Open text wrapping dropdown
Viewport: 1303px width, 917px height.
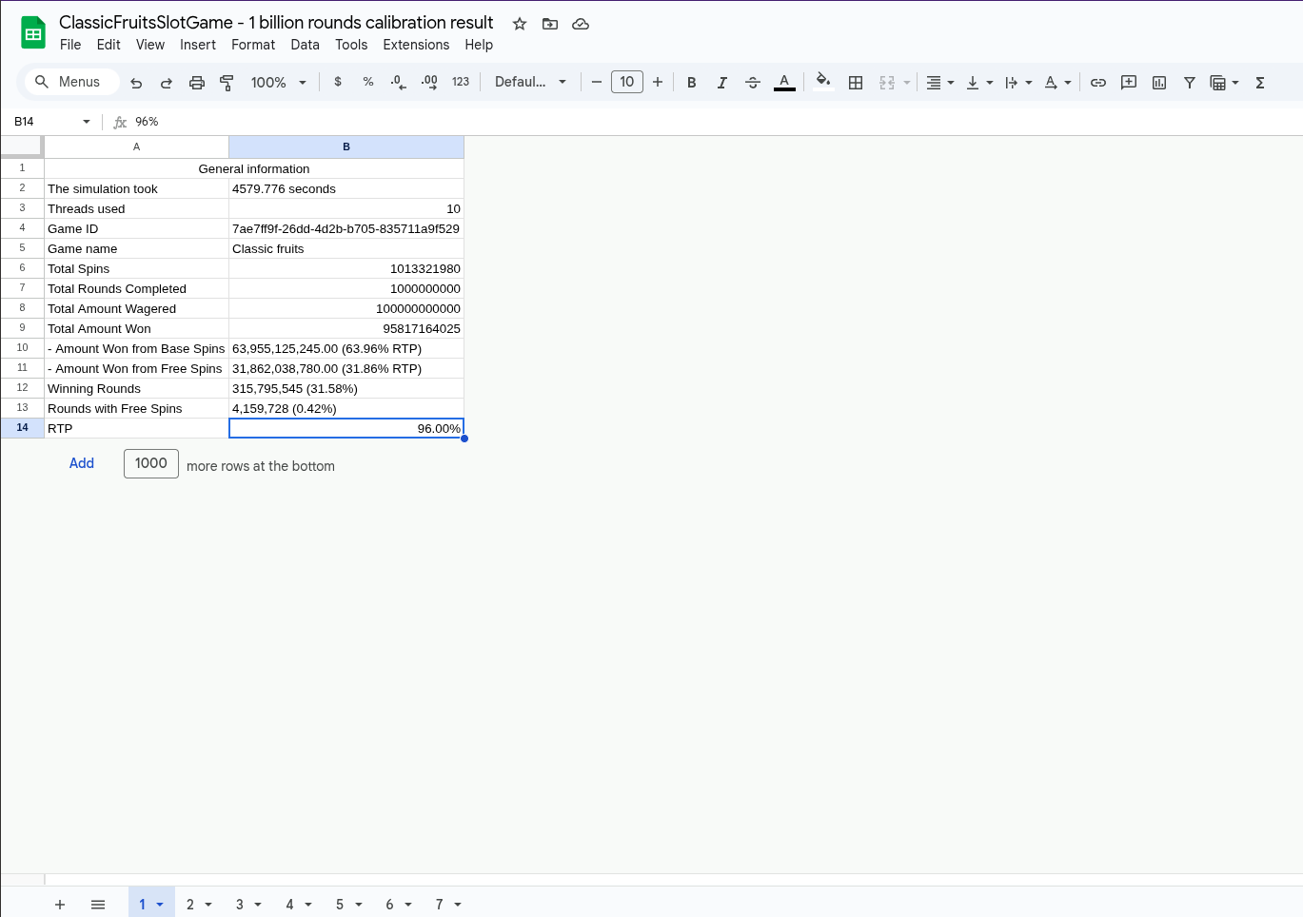(1017, 83)
